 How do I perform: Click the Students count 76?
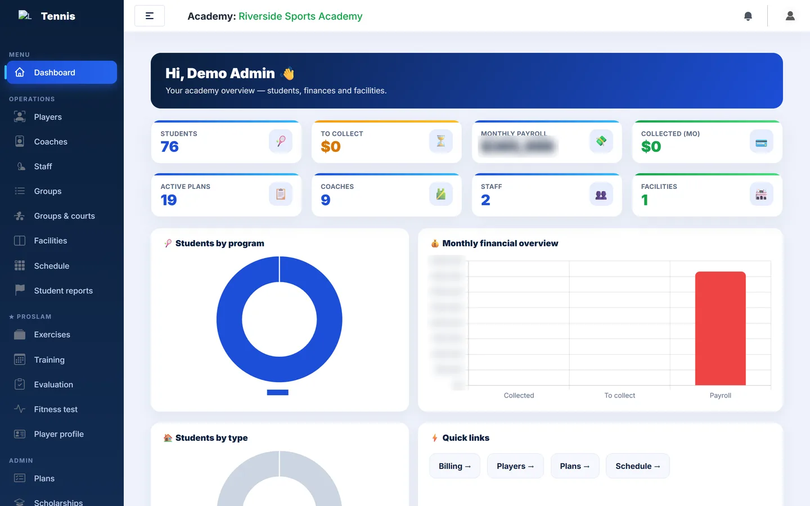(x=169, y=147)
